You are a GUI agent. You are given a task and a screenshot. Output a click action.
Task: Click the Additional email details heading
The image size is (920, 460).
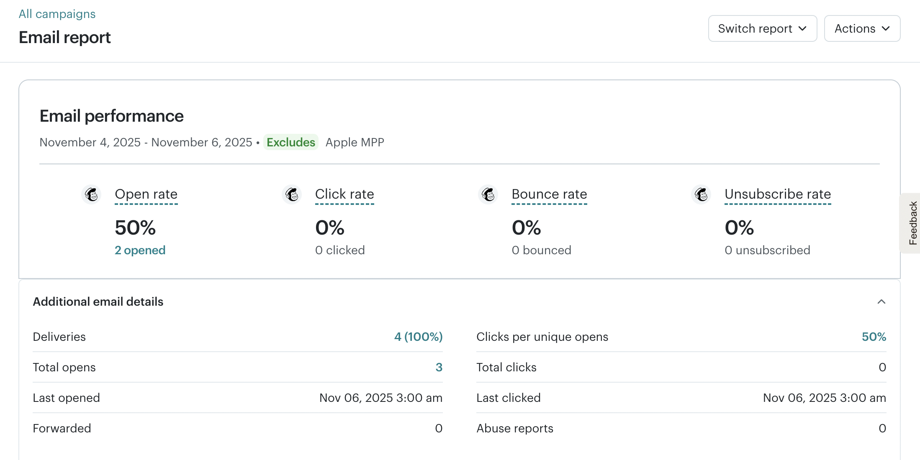(x=98, y=302)
